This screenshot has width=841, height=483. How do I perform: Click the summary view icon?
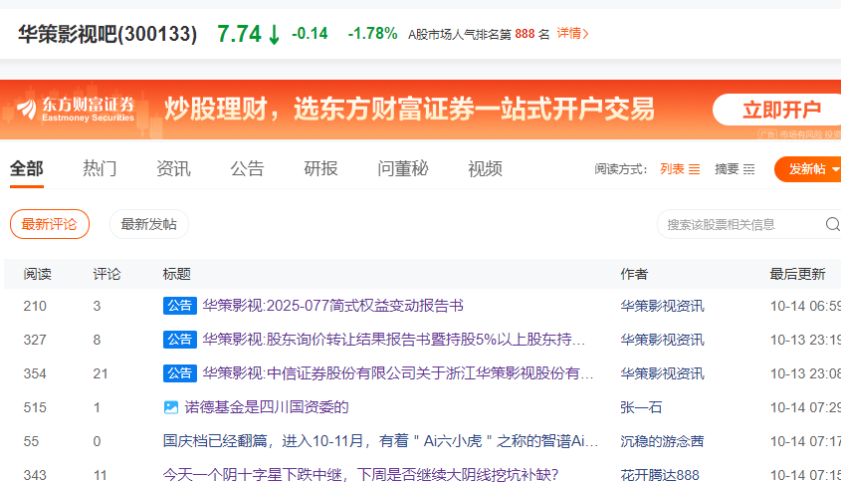(748, 169)
